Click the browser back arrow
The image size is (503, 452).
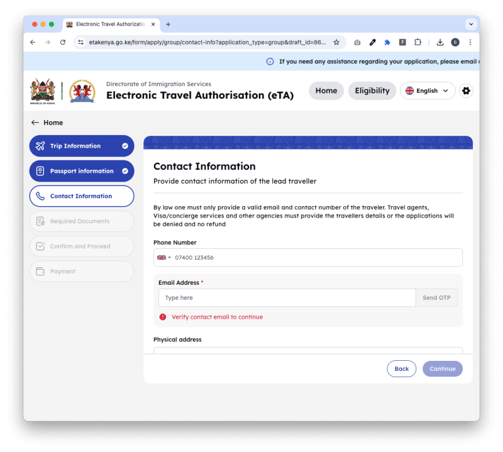(x=33, y=42)
